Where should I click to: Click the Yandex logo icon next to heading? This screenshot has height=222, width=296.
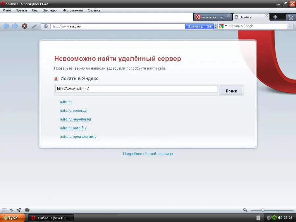point(56,78)
